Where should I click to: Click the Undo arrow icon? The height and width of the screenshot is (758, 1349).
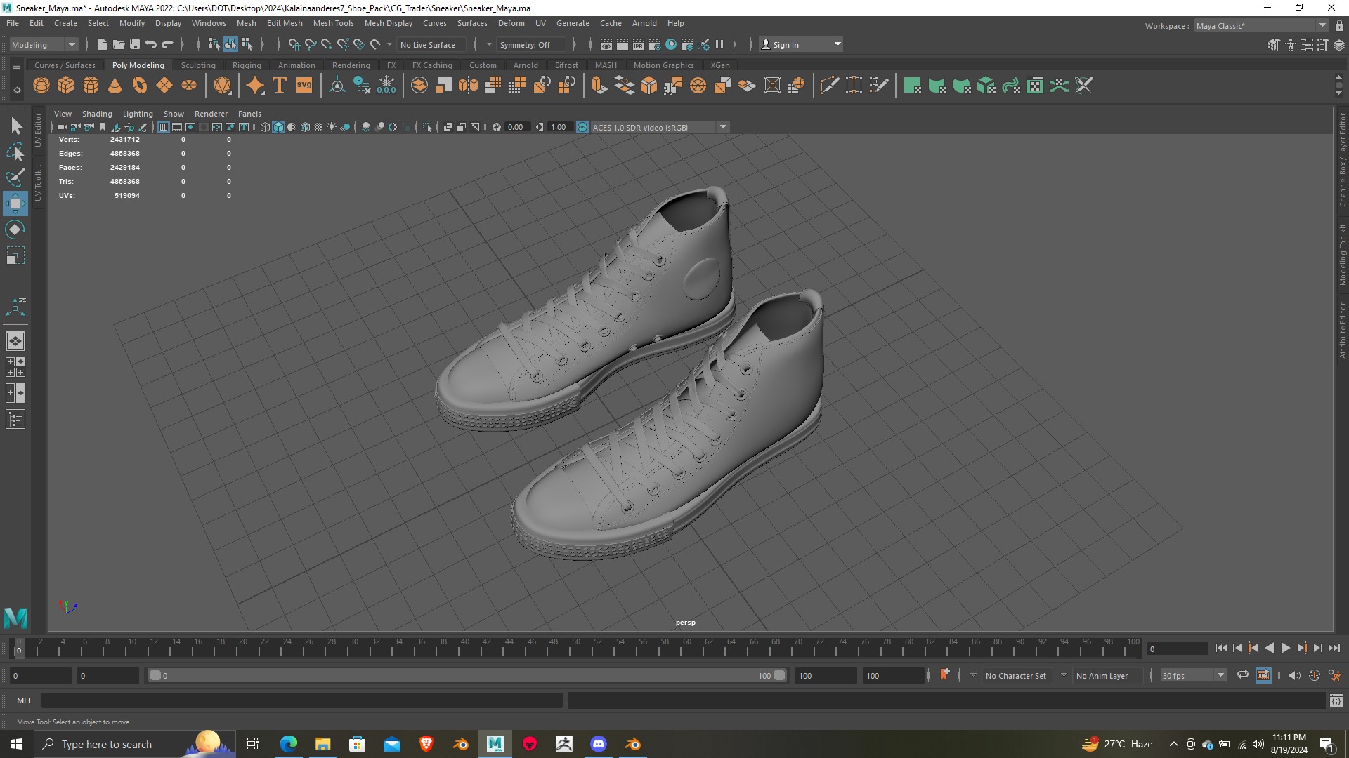click(151, 44)
